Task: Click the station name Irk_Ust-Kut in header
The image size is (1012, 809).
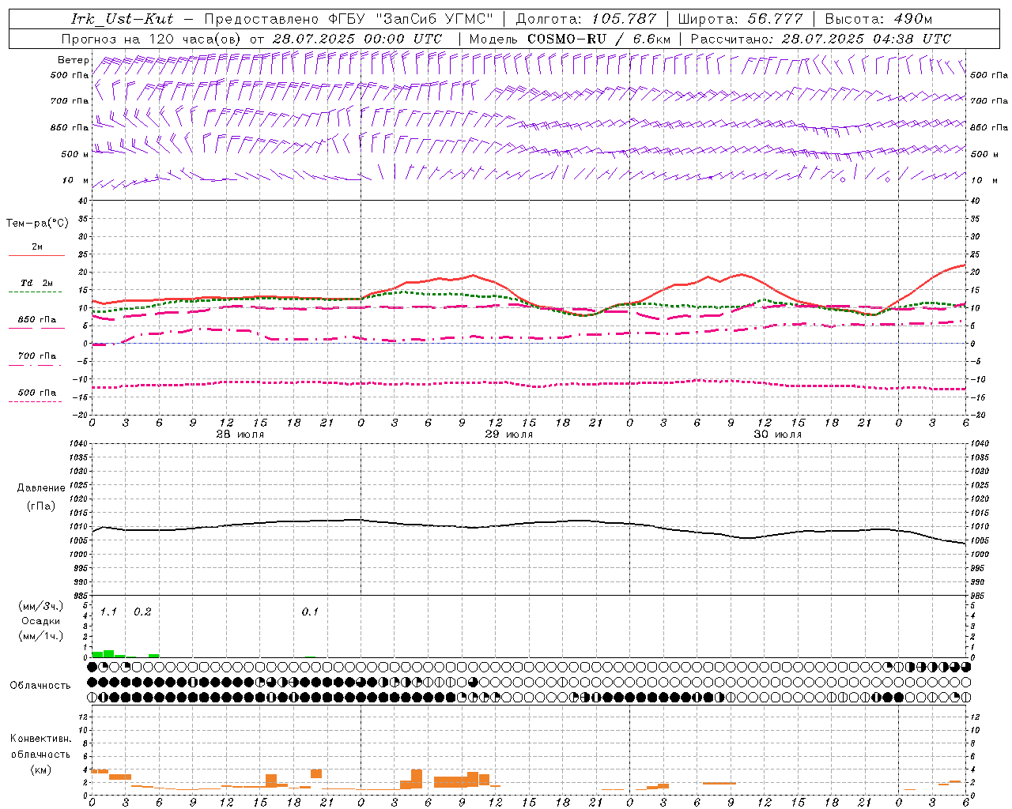Action: 122,19
